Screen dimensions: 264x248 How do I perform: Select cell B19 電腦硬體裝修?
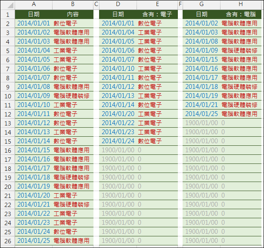[x=73, y=177]
